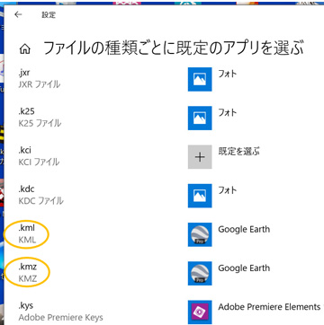324x325 pixels.
Task: Open Settings home via house icon
Action: coord(24,49)
